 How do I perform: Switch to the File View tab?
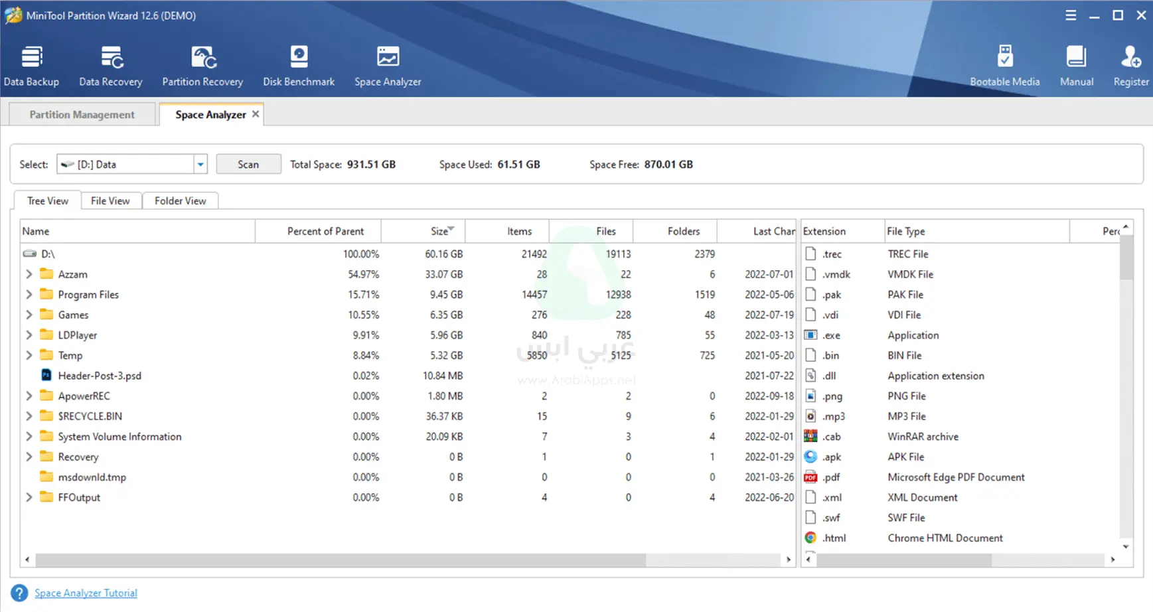(x=110, y=201)
